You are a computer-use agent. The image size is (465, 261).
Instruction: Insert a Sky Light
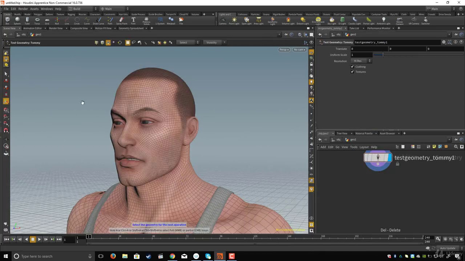pyautogui.click(x=332, y=21)
